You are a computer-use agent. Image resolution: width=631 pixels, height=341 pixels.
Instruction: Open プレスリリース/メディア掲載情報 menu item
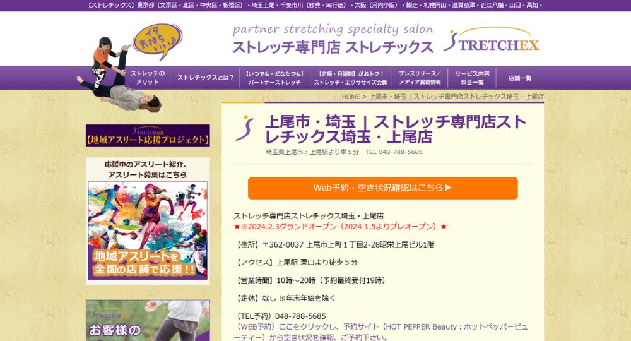click(x=420, y=78)
